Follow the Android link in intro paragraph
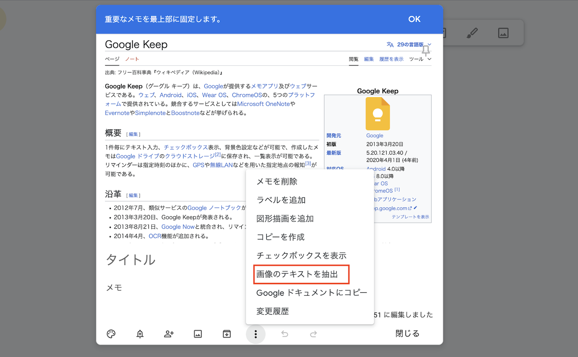This screenshot has width=578, height=357. [x=171, y=95]
